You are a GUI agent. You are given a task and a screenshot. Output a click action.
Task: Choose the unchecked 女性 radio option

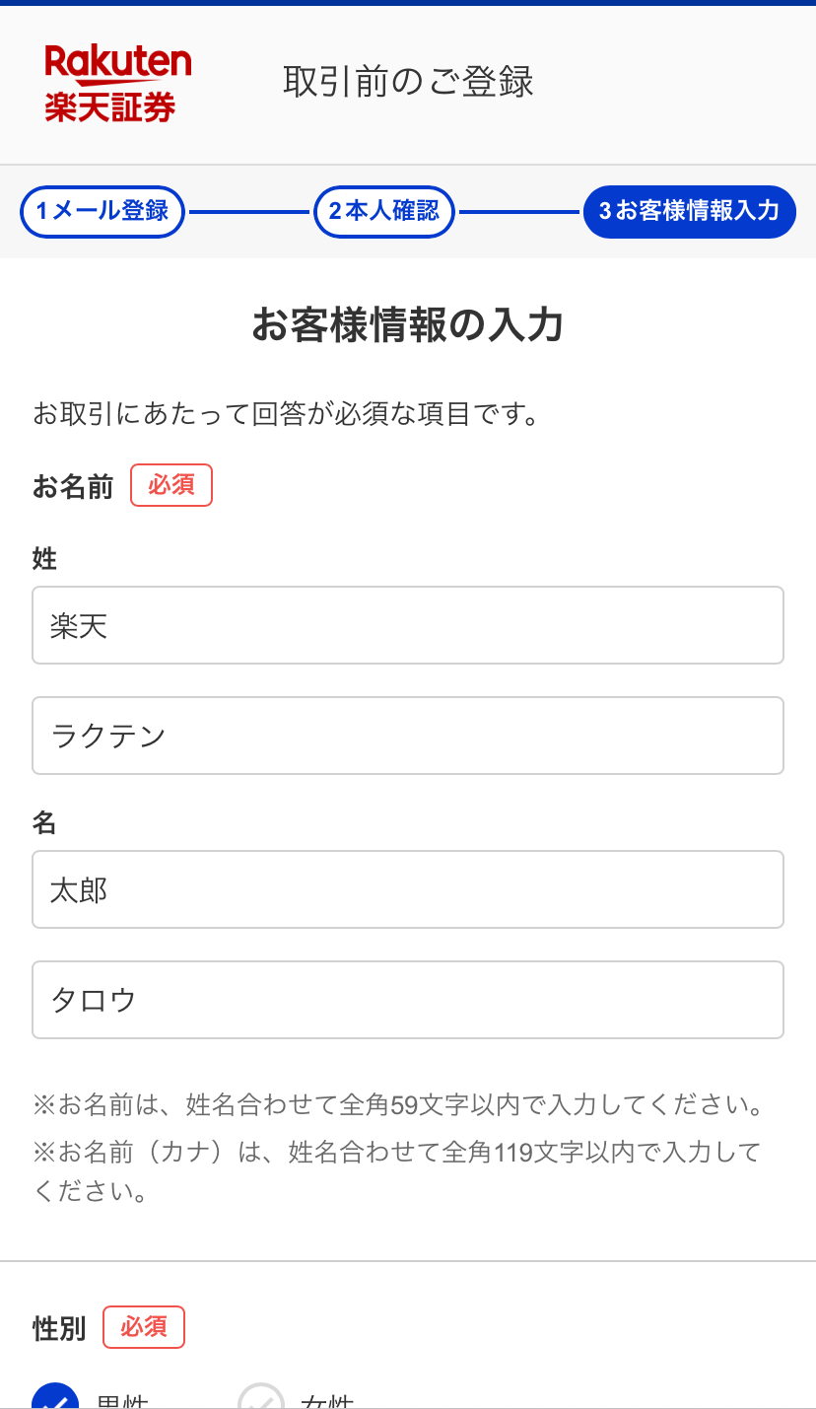point(261,1398)
